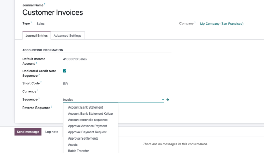
Task: Click help icon beside Company label
Action: [x=195, y=23]
